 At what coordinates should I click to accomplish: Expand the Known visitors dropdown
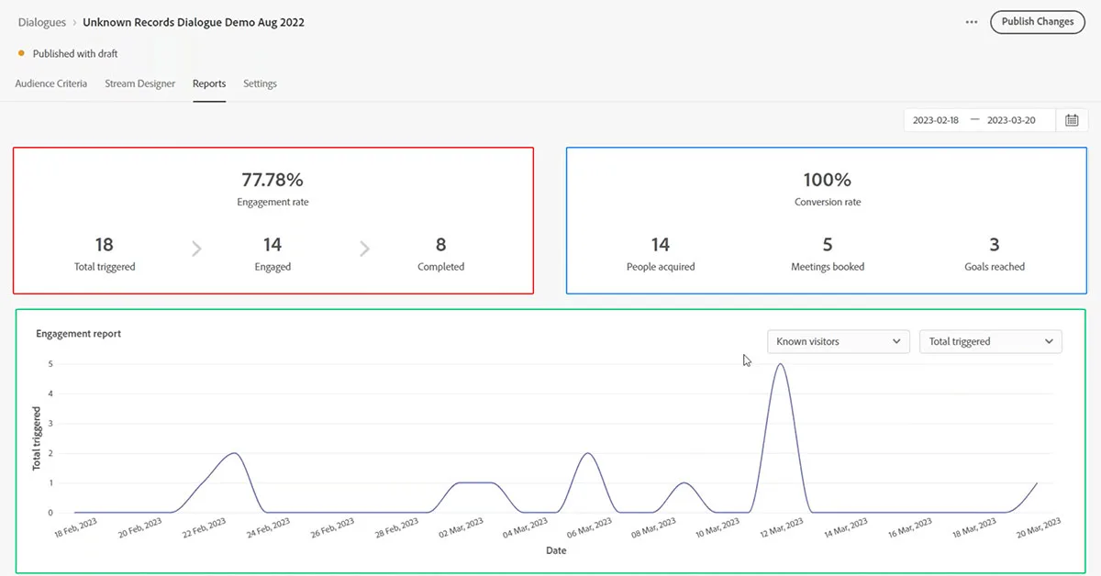pyautogui.click(x=839, y=341)
